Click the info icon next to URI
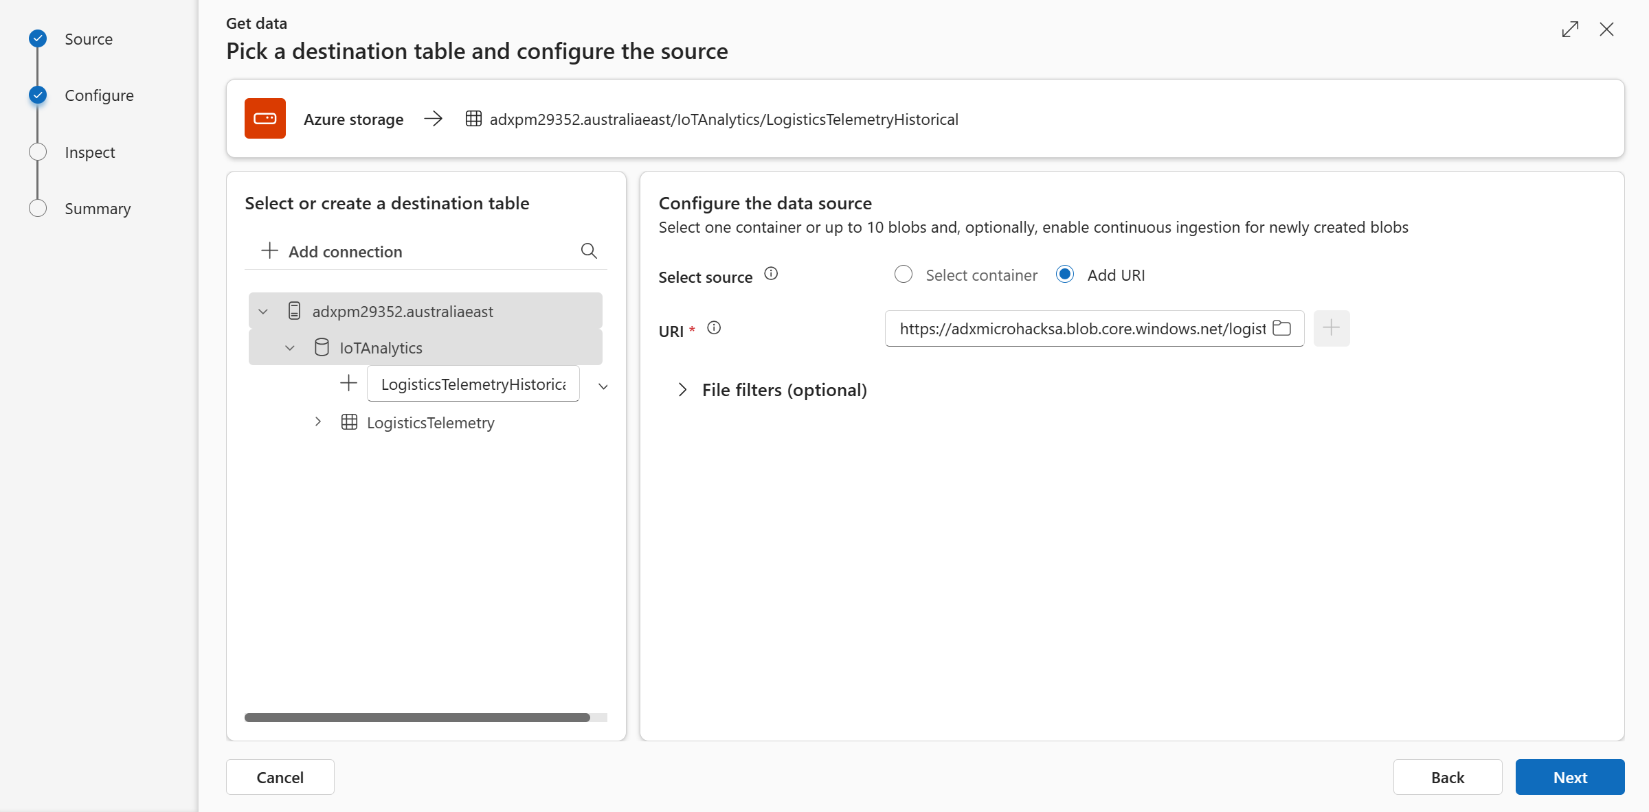 click(714, 328)
